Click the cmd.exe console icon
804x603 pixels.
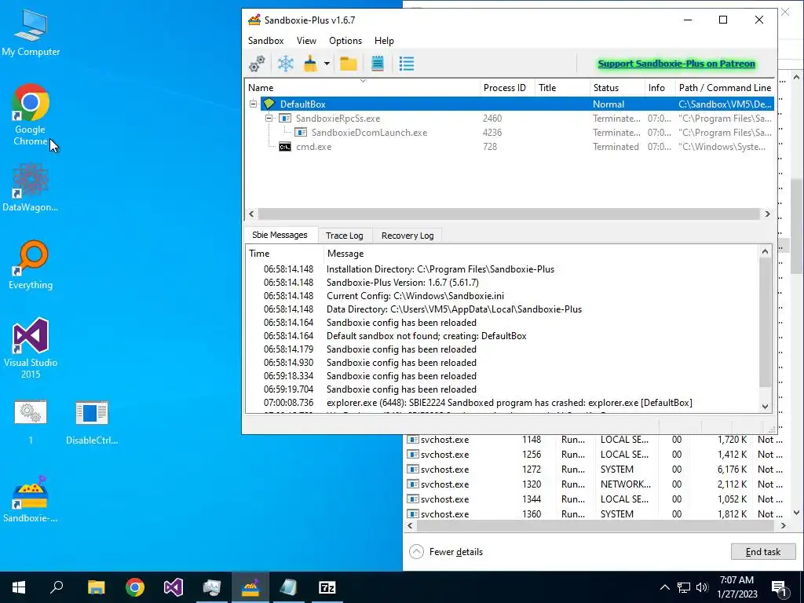284,147
